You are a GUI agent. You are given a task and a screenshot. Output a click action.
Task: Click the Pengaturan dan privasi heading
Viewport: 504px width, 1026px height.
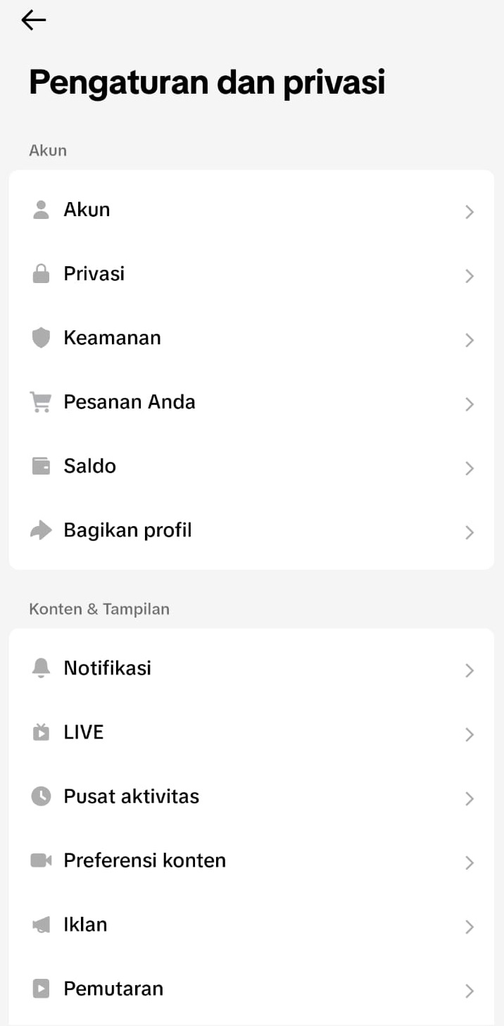pyautogui.click(x=207, y=82)
